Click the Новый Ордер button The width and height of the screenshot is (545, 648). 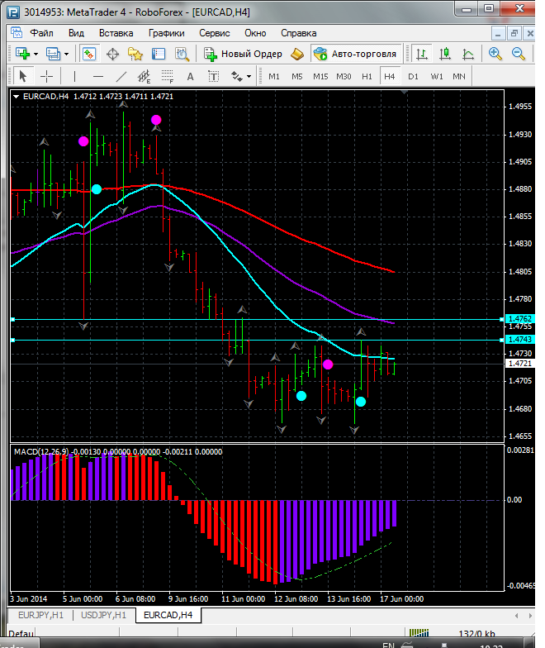(x=244, y=54)
